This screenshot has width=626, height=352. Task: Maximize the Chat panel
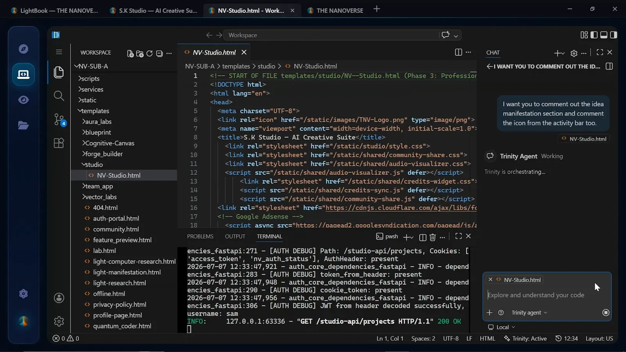click(x=600, y=52)
